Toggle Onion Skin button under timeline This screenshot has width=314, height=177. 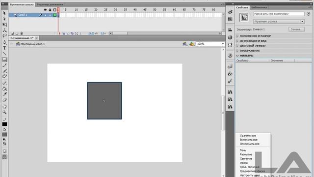(64, 33)
